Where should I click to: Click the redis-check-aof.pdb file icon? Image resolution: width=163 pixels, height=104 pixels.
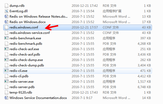tap(6, 54)
